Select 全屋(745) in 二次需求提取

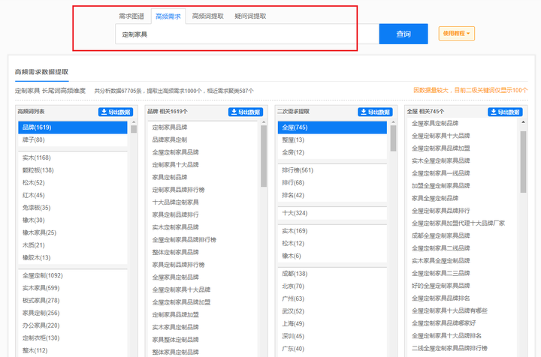pos(332,127)
